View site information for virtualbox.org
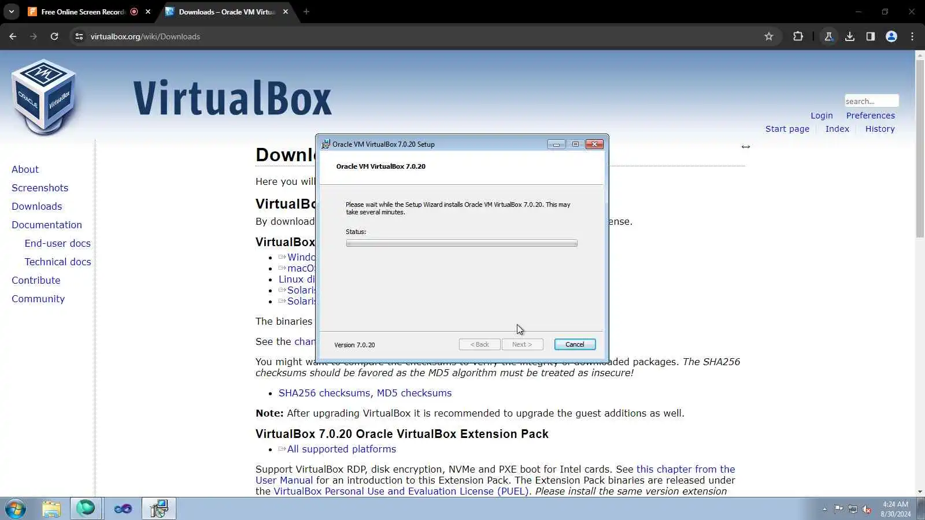925x520 pixels. pos(79,36)
